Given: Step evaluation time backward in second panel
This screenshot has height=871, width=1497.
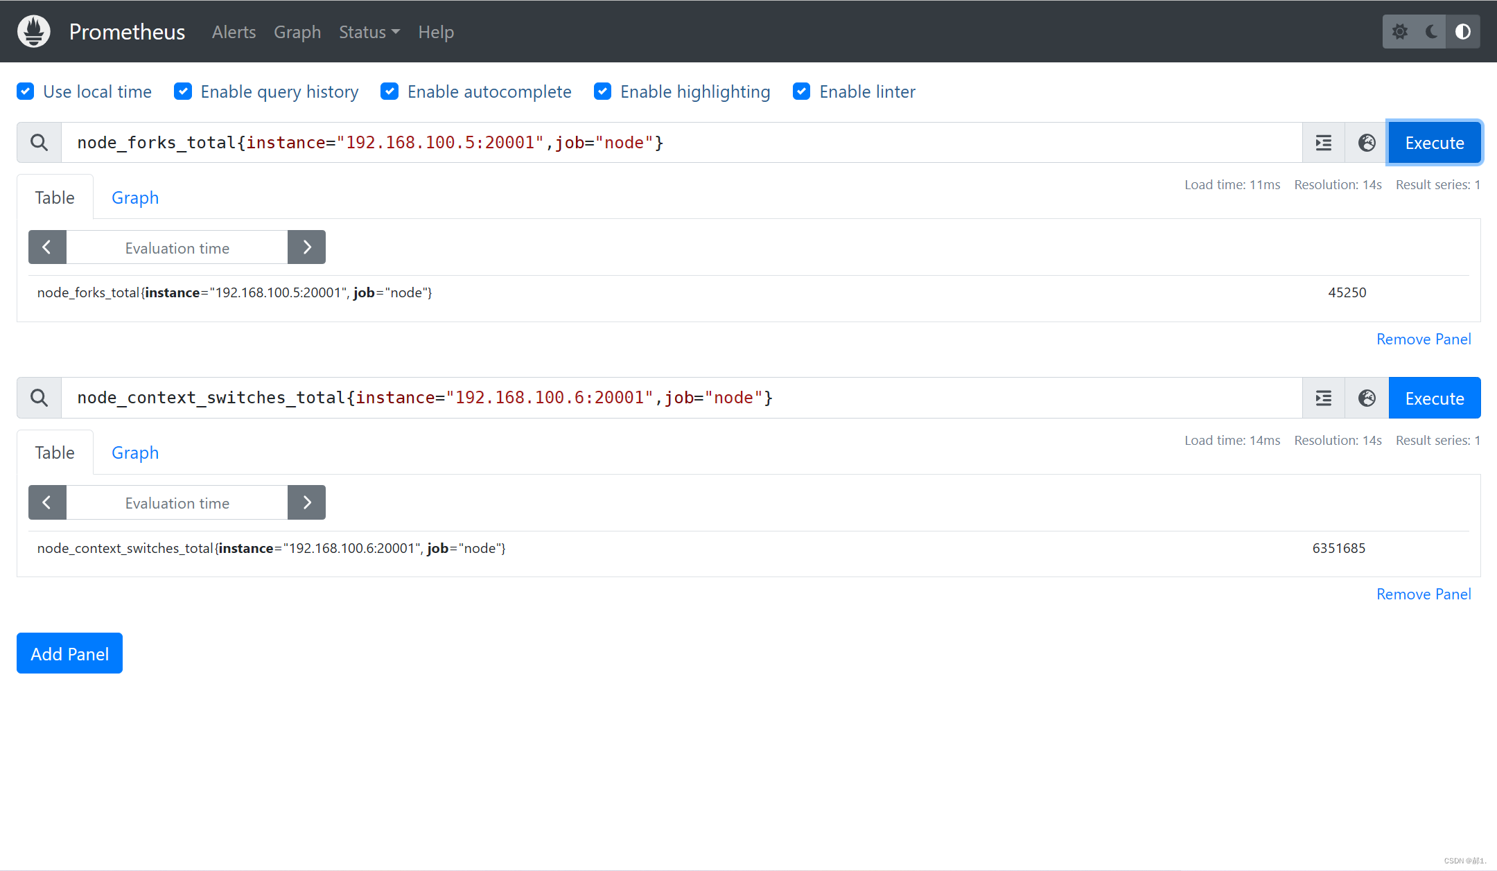Looking at the screenshot, I should point(47,502).
